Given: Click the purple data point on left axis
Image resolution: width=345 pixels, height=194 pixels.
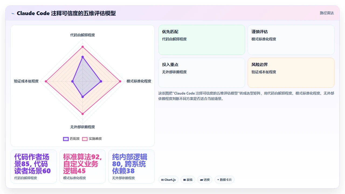Looking at the screenshot, I should (73, 81).
